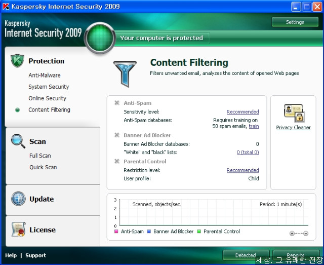Open the Anti-Malware section

(x=45, y=75)
